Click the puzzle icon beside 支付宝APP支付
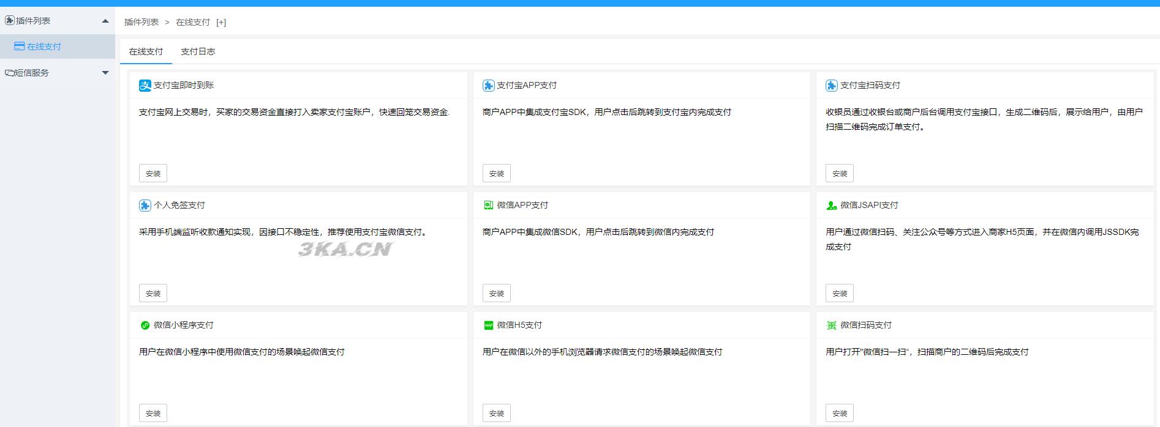Screen dimensions: 1160x427 tap(488, 86)
